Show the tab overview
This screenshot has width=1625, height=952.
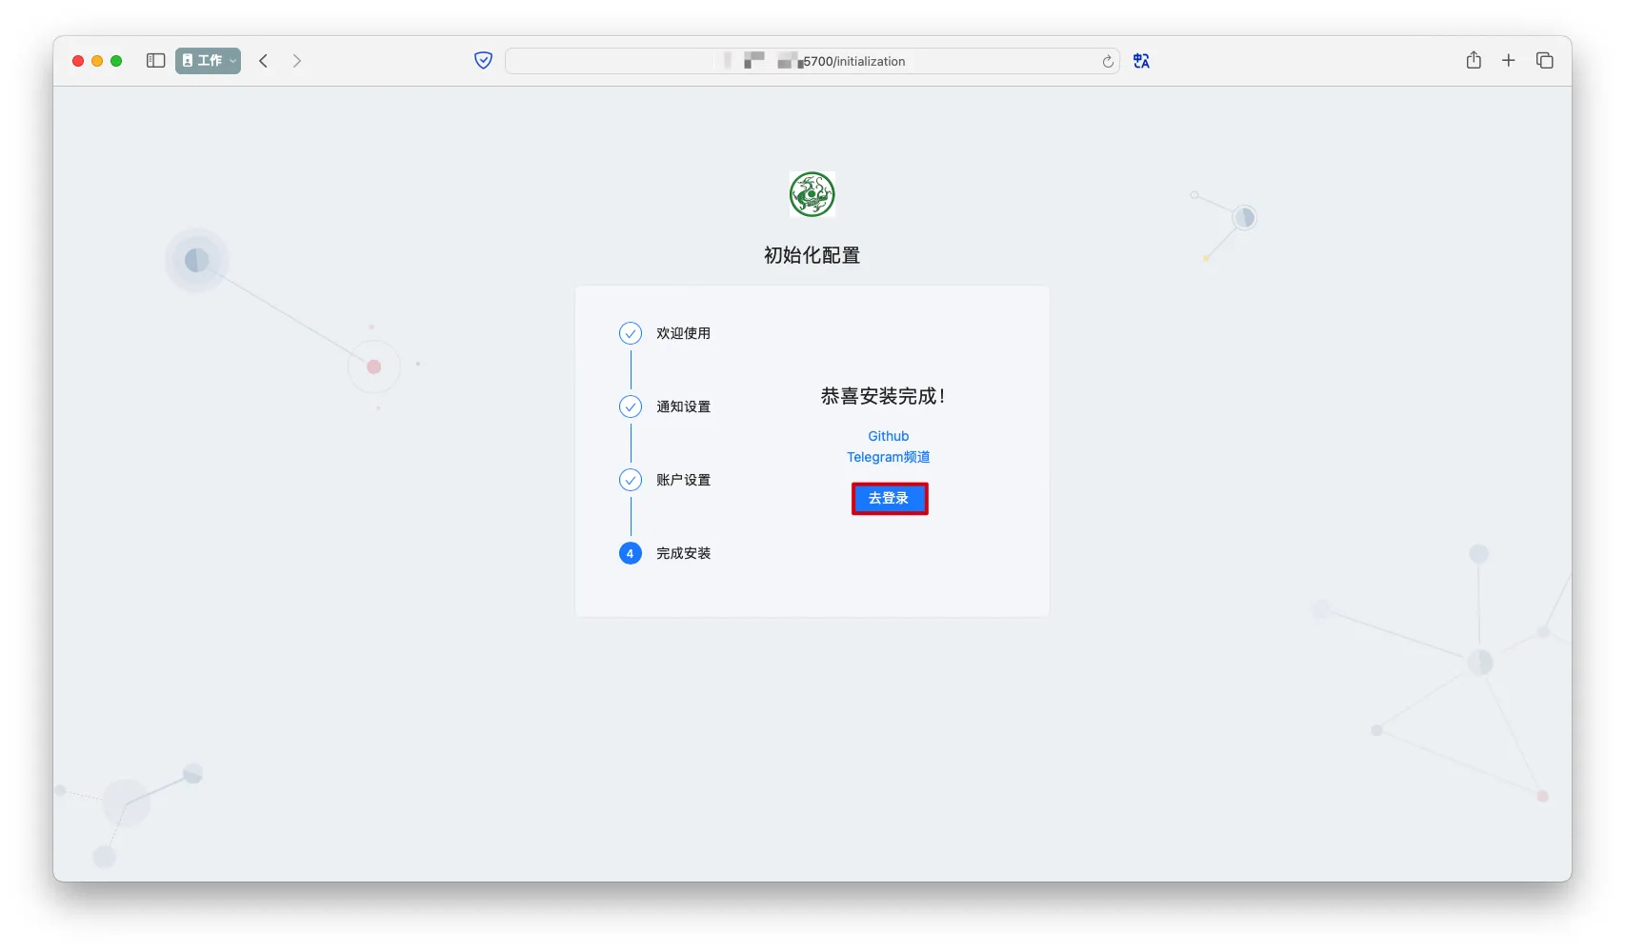(1545, 61)
